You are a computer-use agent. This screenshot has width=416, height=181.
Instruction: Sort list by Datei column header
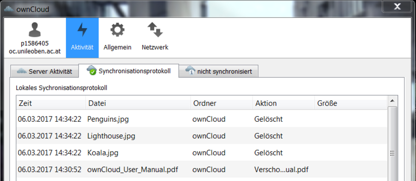pos(138,103)
